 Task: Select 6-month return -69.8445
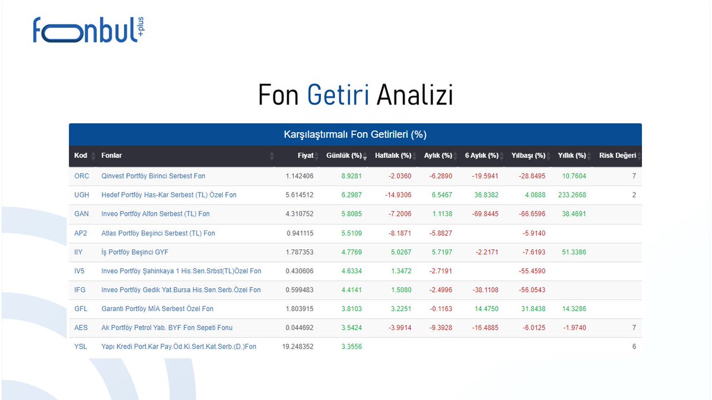485,214
